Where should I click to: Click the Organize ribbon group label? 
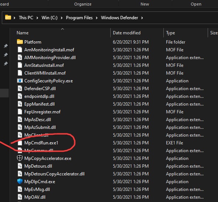[x=83, y=4]
